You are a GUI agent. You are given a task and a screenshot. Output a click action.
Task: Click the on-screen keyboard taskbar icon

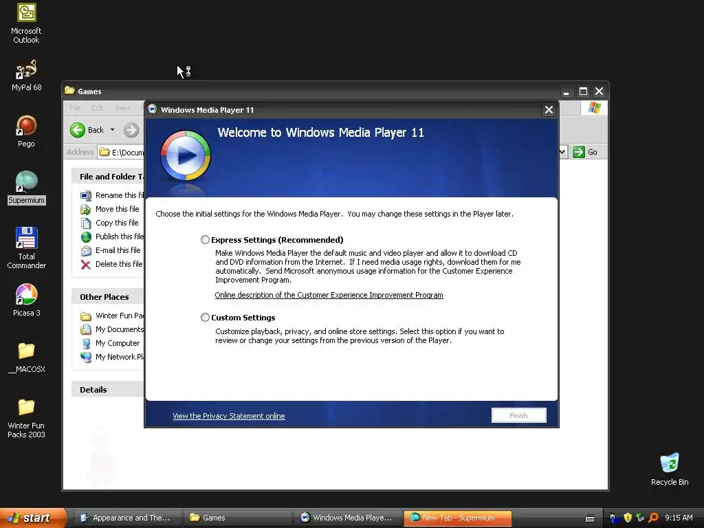[590, 518]
